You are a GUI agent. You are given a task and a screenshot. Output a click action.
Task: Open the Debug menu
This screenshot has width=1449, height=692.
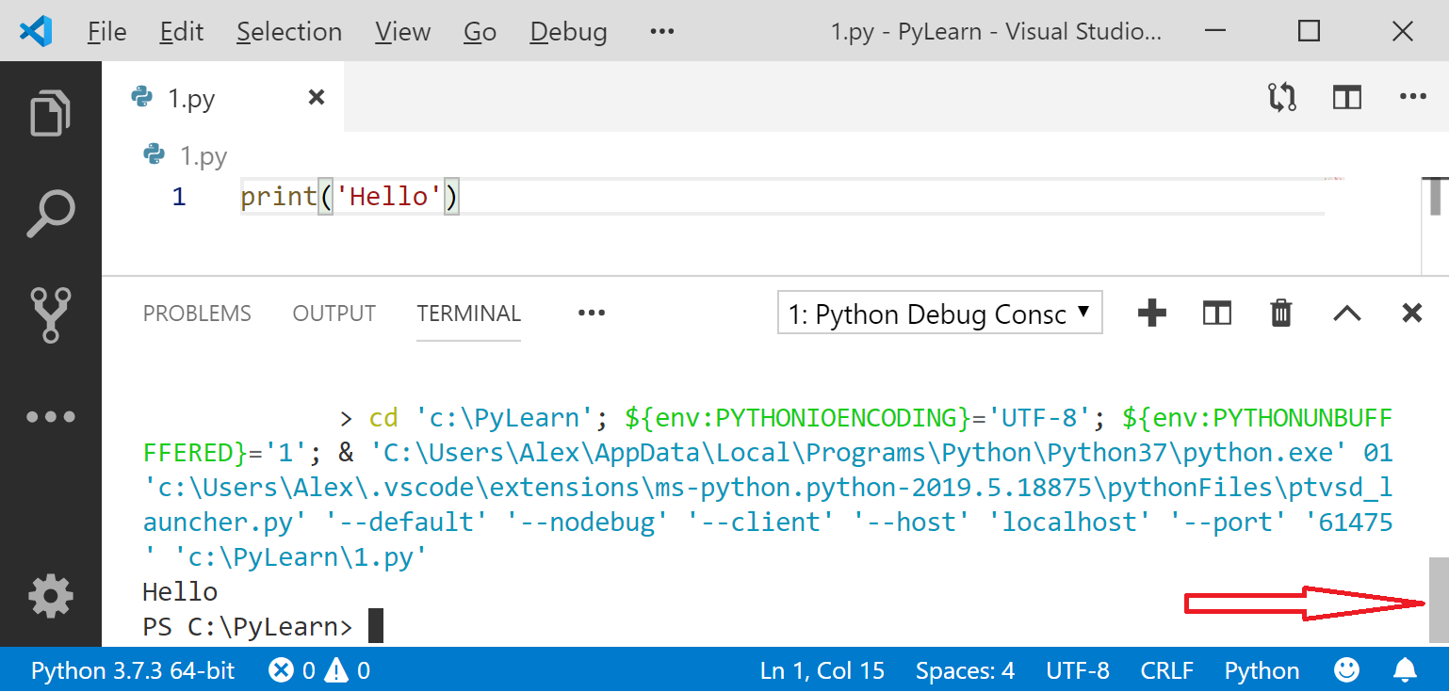coord(568,31)
